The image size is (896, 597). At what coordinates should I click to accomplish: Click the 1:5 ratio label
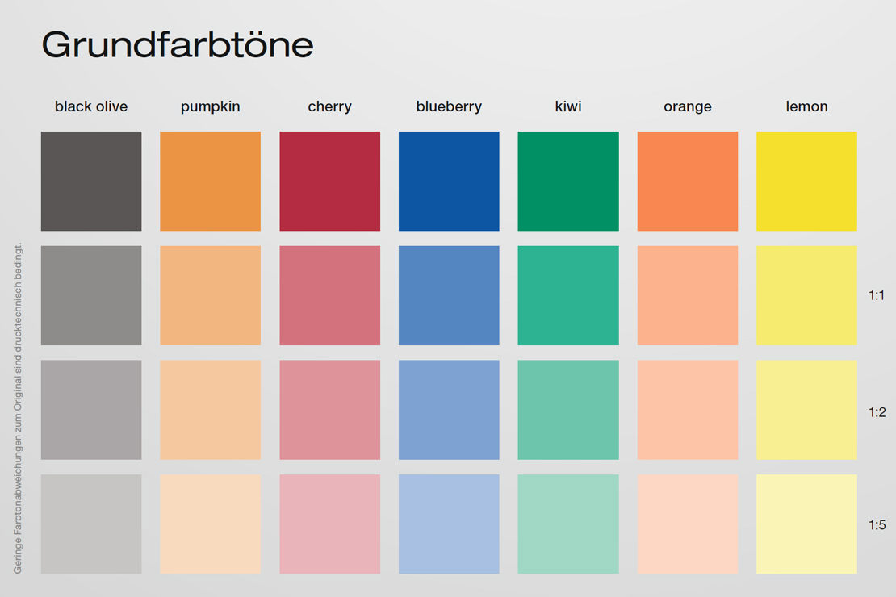coord(877,525)
